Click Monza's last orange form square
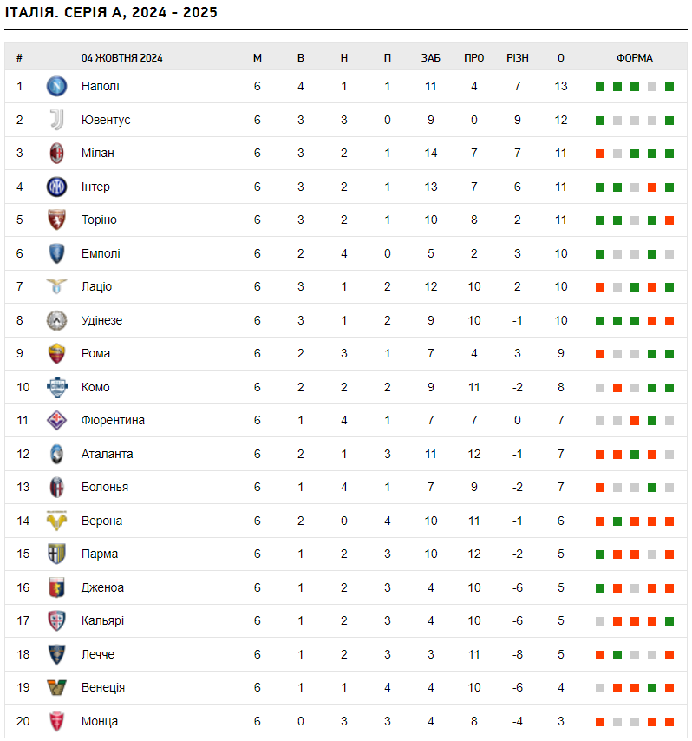This screenshot has width=692, height=741. [x=669, y=722]
